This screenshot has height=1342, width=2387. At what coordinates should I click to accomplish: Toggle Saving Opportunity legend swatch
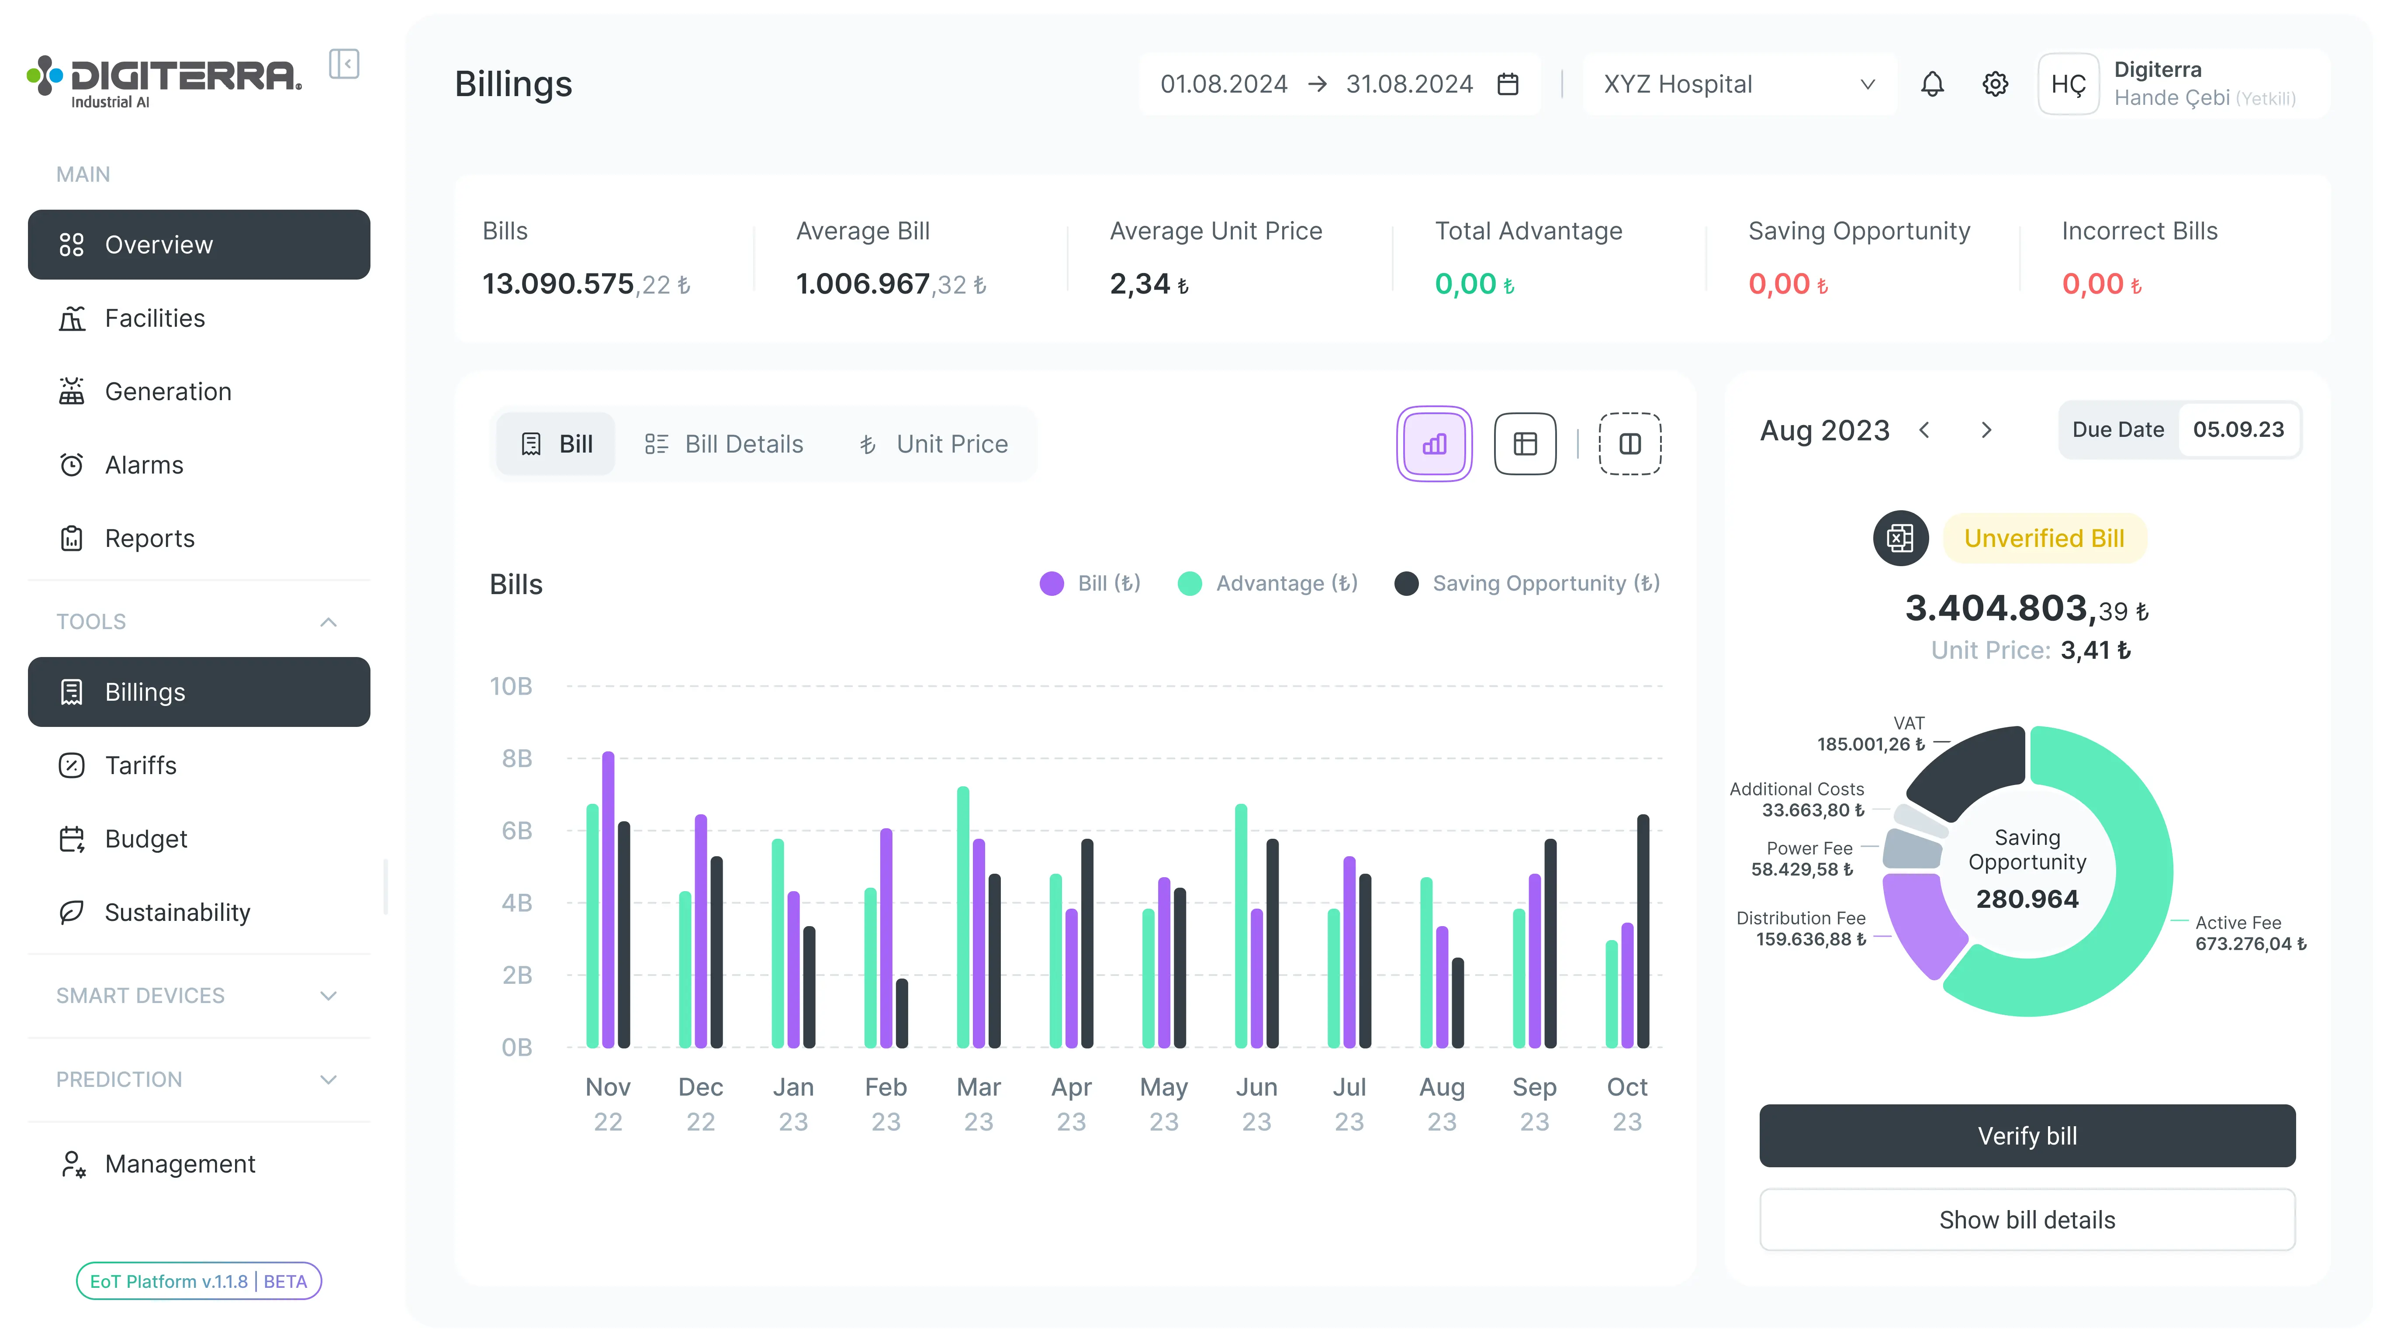coord(1407,584)
